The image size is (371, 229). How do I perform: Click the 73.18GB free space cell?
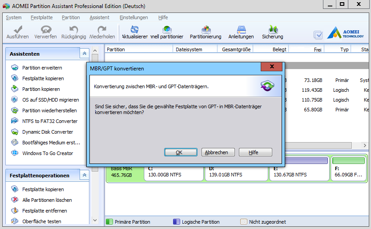313,80
